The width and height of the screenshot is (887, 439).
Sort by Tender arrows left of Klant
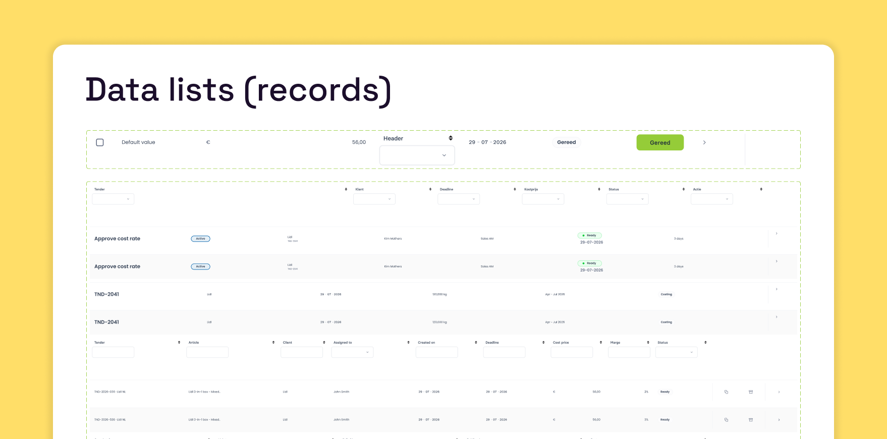coord(346,189)
